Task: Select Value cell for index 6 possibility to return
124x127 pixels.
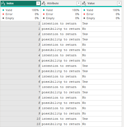Action: pyautogui.click(x=101, y=82)
